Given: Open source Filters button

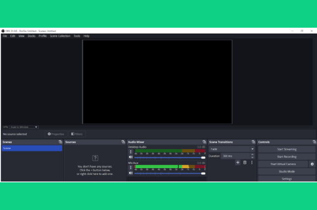Looking at the screenshot, I should point(77,134).
